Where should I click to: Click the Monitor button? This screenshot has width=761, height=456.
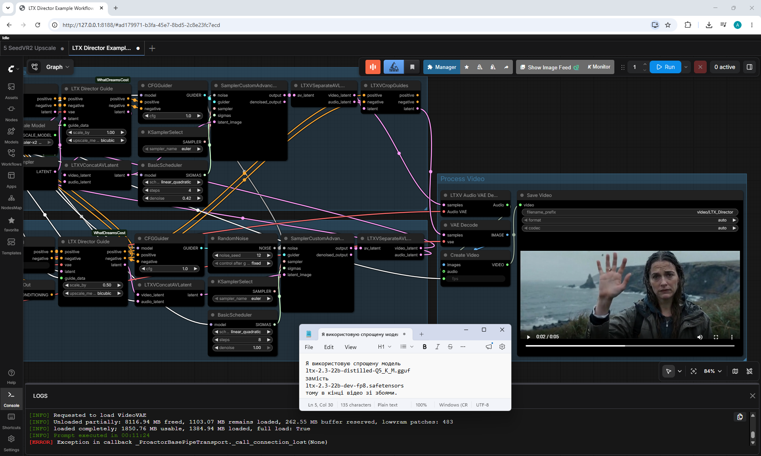599,67
